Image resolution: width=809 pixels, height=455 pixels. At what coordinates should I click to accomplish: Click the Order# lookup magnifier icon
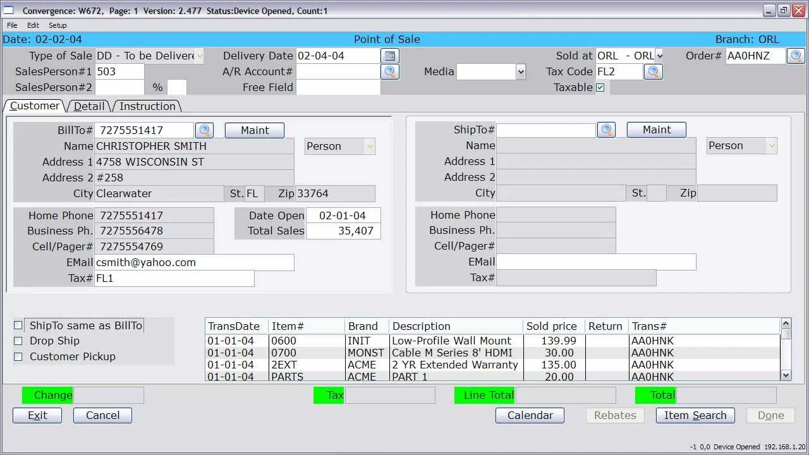(796, 56)
